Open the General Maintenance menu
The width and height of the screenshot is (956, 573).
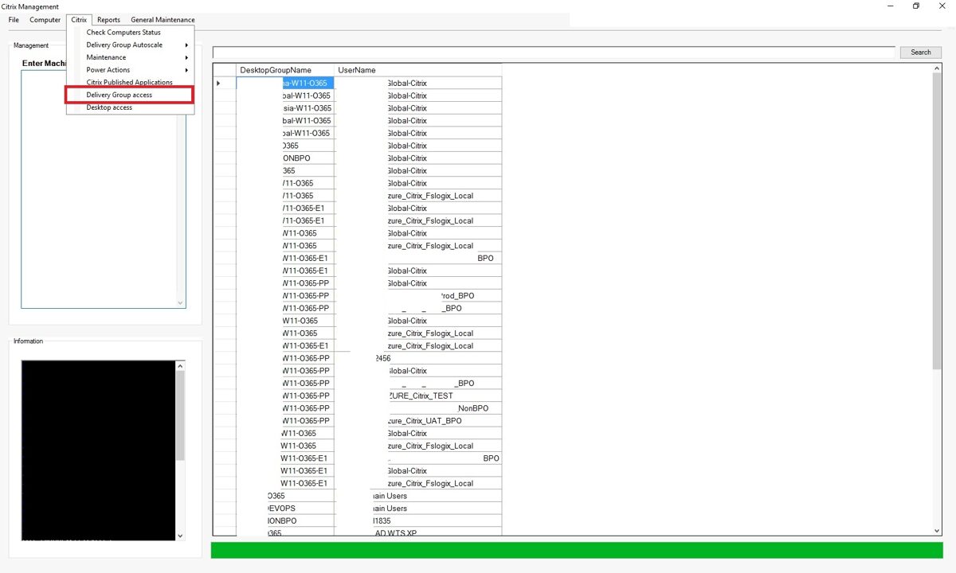(x=163, y=20)
